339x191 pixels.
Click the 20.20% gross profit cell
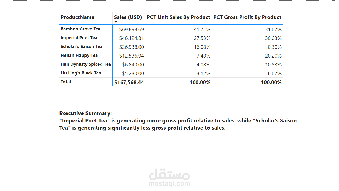pyautogui.click(x=273, y=56)
